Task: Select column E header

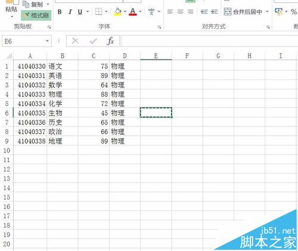Action: point(156,56)
